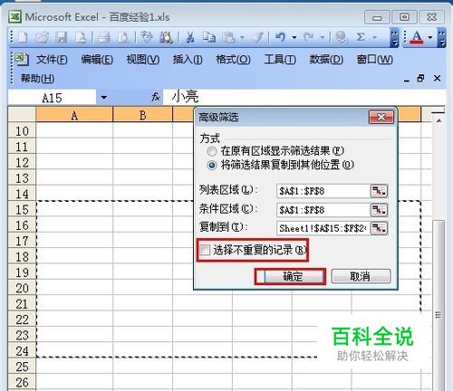Expand Formatting toolbar options chevron
Image resolution: width=453 pixels, height=391 pixels.
pos(442,38)
